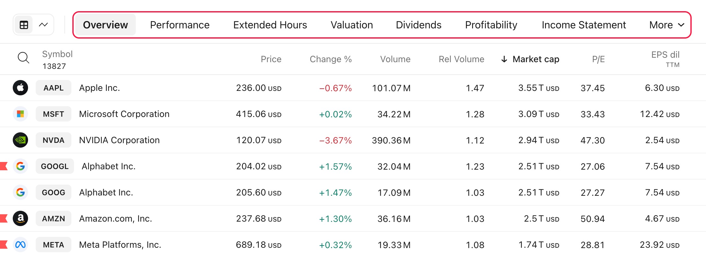This screenshot has width=706, height=257.
Task: Open the Extended Hours tab
Action: click(x=270, y=25)
